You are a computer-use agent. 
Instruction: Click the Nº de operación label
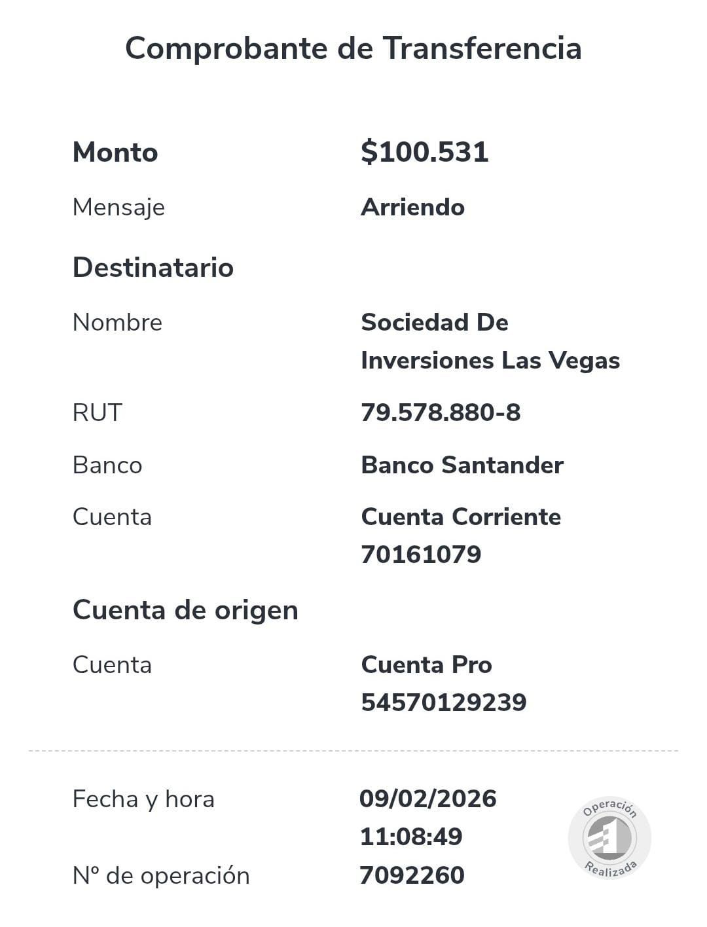[x=161, y=876]
